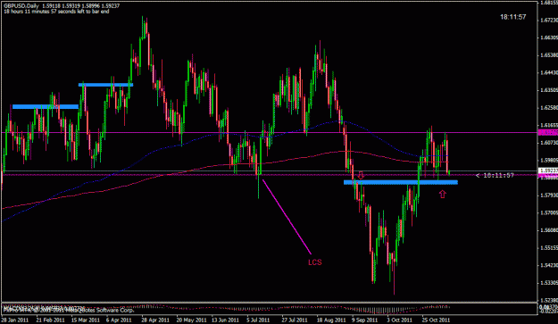
Task: Click the 1.5608 price axis label
Action: click(x=549, y=230)
